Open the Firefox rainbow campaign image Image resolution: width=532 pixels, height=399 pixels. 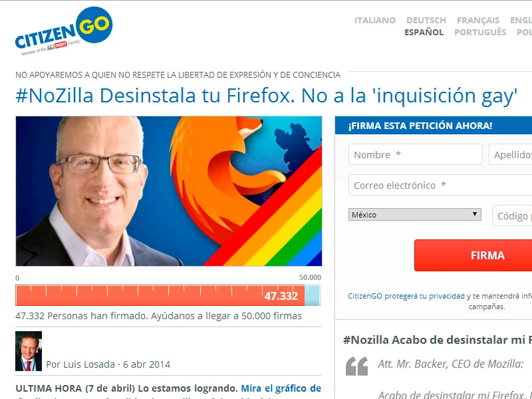[169, 191]
